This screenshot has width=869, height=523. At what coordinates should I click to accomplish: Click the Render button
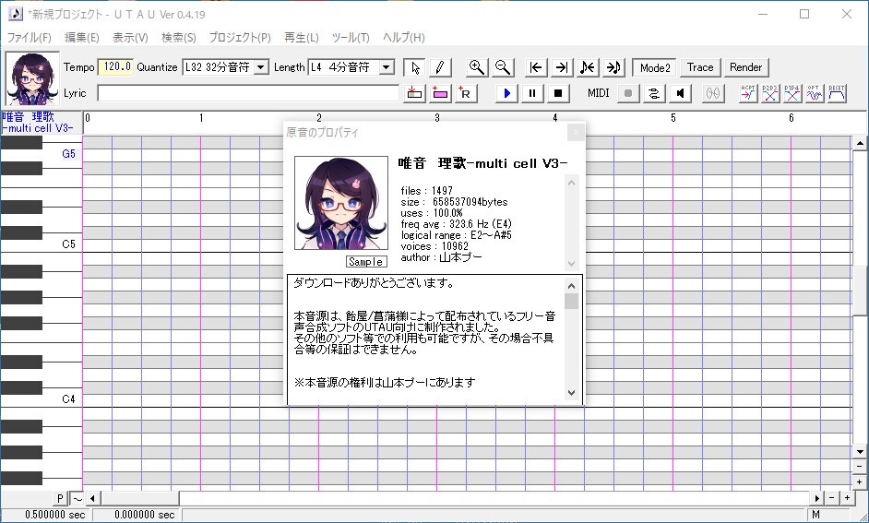point(746,67)
